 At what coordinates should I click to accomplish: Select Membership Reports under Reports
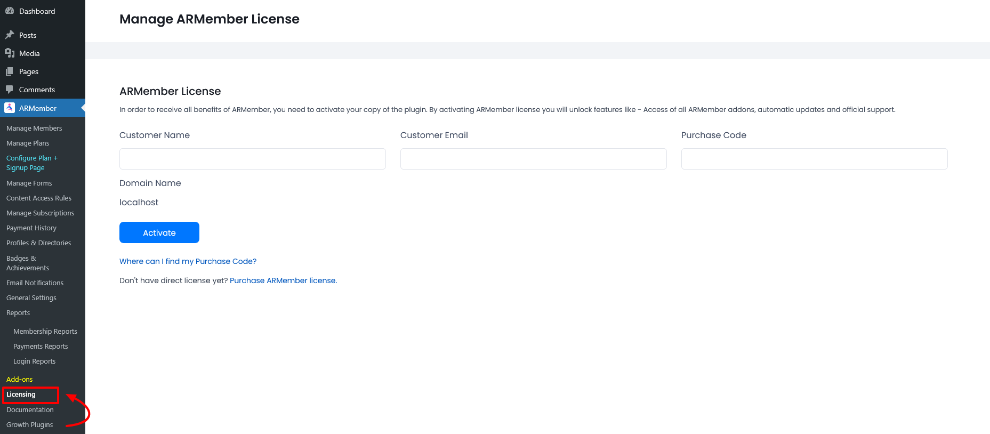45,332
